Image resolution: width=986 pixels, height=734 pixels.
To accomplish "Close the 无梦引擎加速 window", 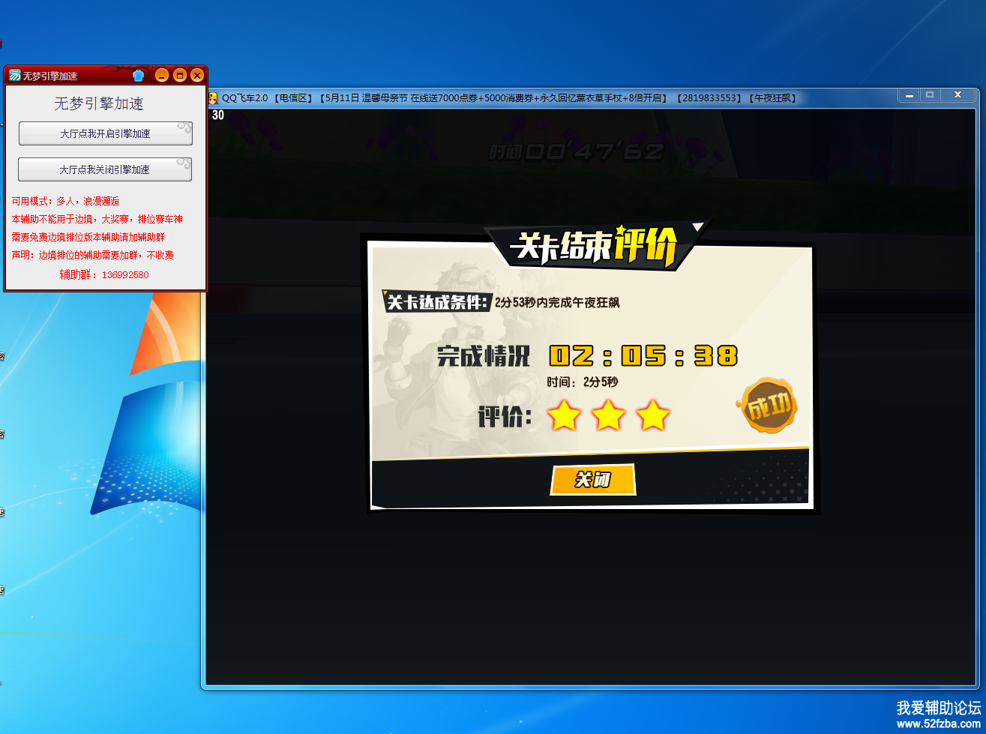I will 197,75.
